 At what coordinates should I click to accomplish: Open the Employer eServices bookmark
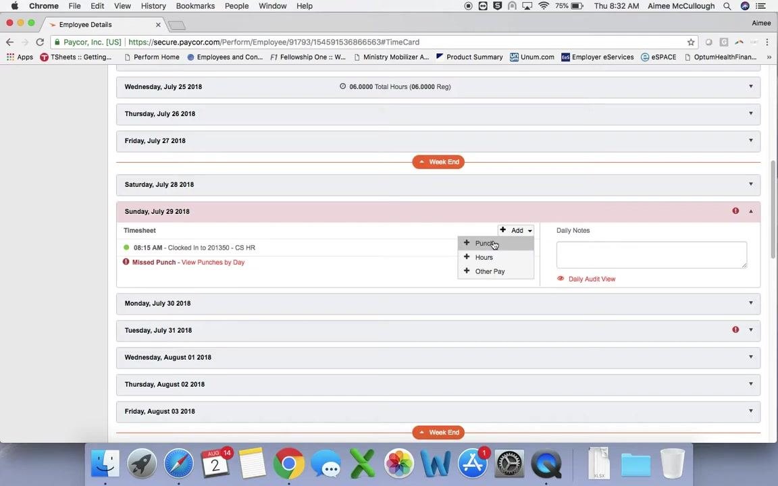598,57
